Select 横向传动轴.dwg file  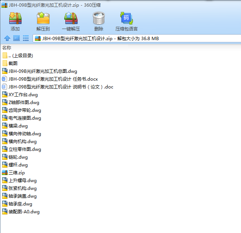tap(22, 134)
